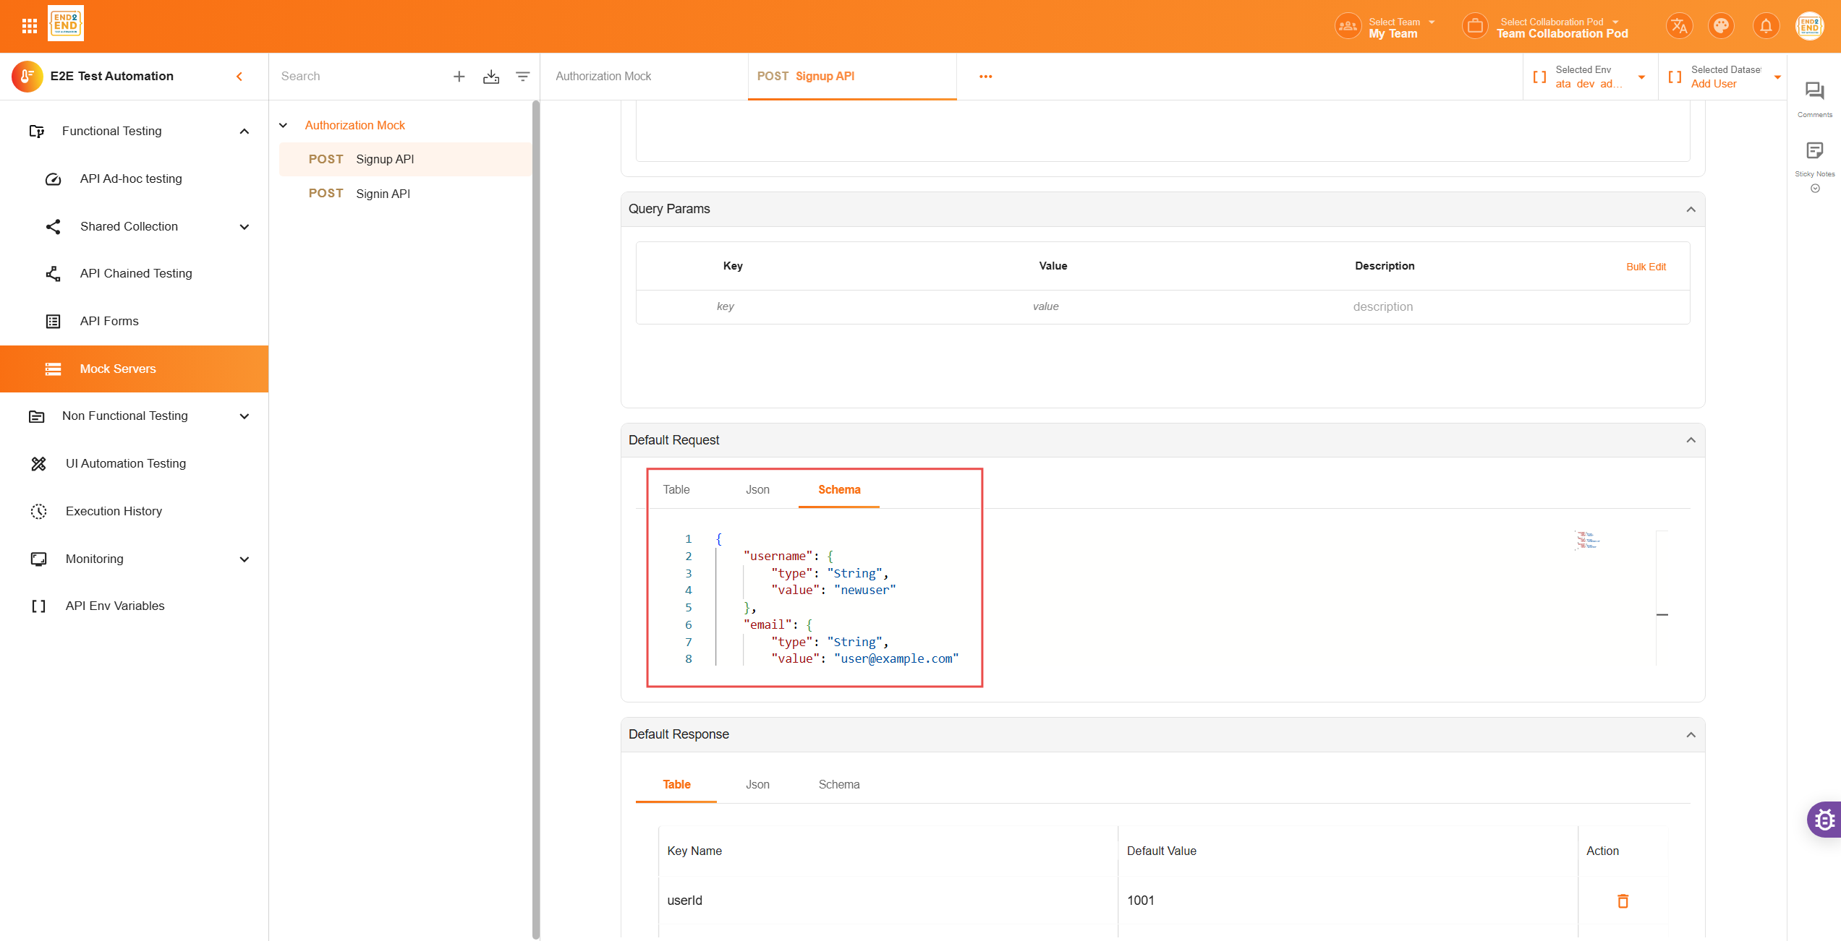Delete the userId response row
The width and height of the screenshot is (1841, 941).
click(x=1623, y=901)
